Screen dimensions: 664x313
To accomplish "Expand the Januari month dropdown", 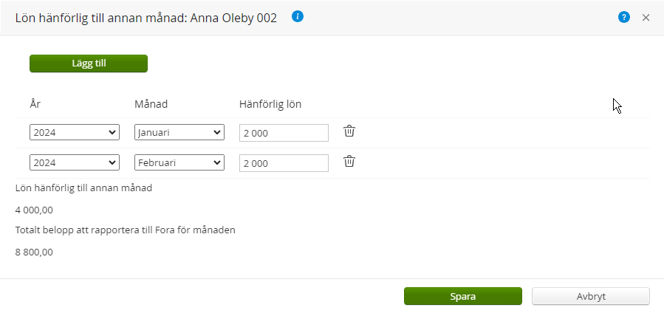I will click(x=179, y=133).
